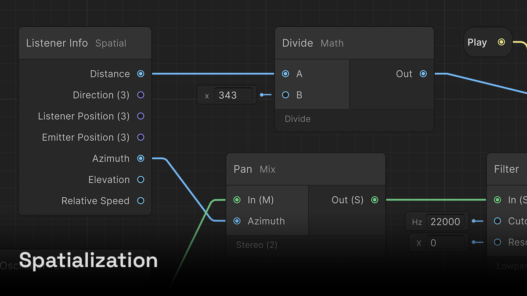
Task: Click the A input port on Divide node
Action: tap(285, 74)
